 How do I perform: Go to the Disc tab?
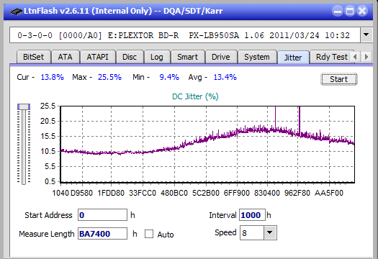(x=130, y=57)
